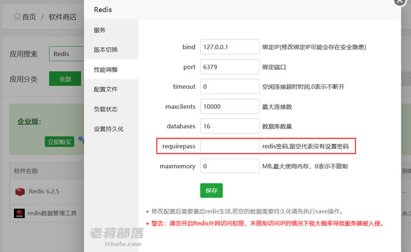Click the maxmemory label
Screen dimensions: 411x252
[x=177, y=166]
